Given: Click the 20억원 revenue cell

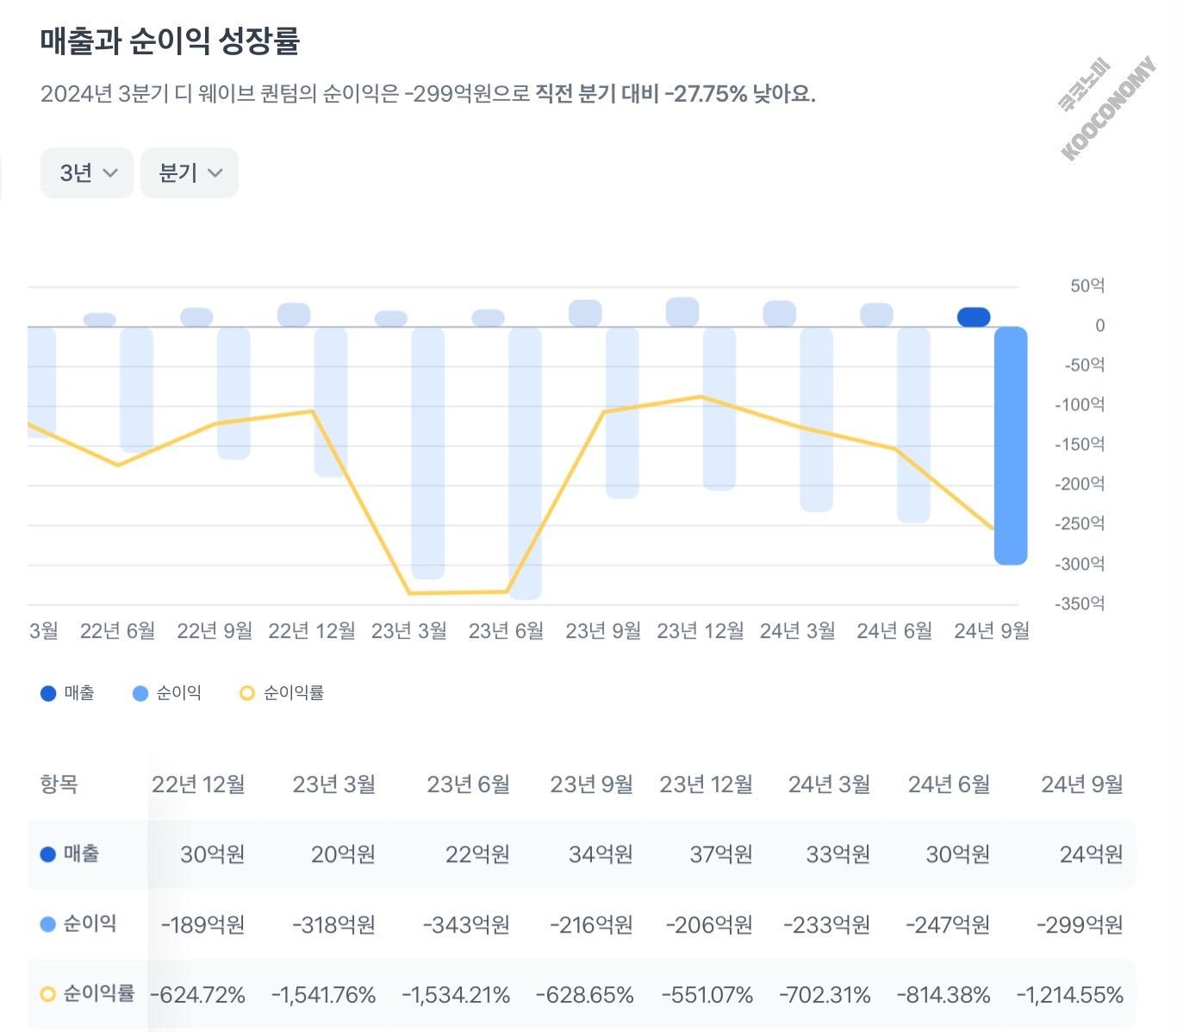Looking at the screenshot, I should click(x=343, y=854).
